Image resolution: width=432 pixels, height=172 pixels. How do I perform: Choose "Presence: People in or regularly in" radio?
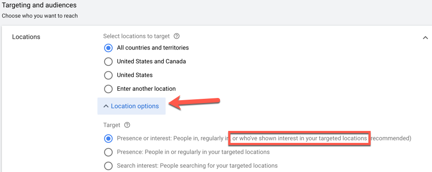[109, 152]
